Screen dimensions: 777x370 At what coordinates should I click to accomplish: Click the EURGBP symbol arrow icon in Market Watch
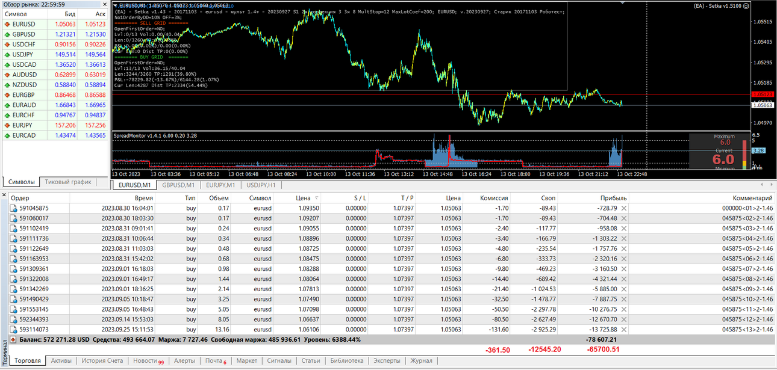(x=7, y=95)
